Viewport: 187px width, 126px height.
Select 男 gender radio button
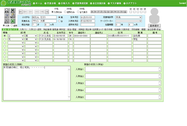[x=59, y=17]
